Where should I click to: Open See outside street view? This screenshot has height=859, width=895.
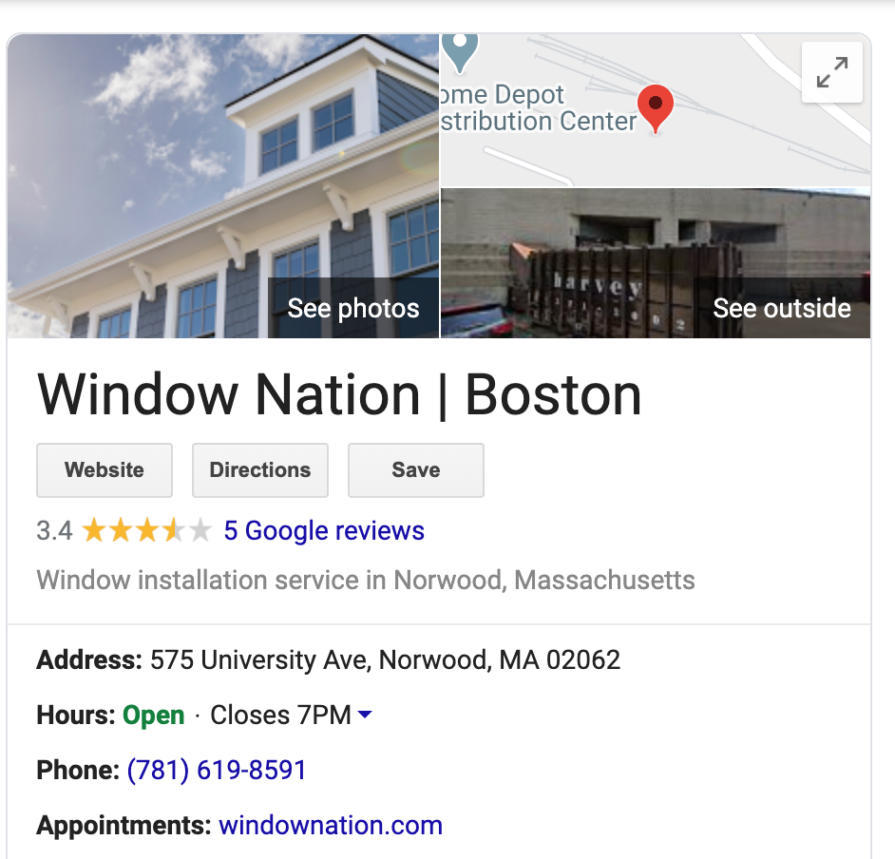click(x=782, y=308)
